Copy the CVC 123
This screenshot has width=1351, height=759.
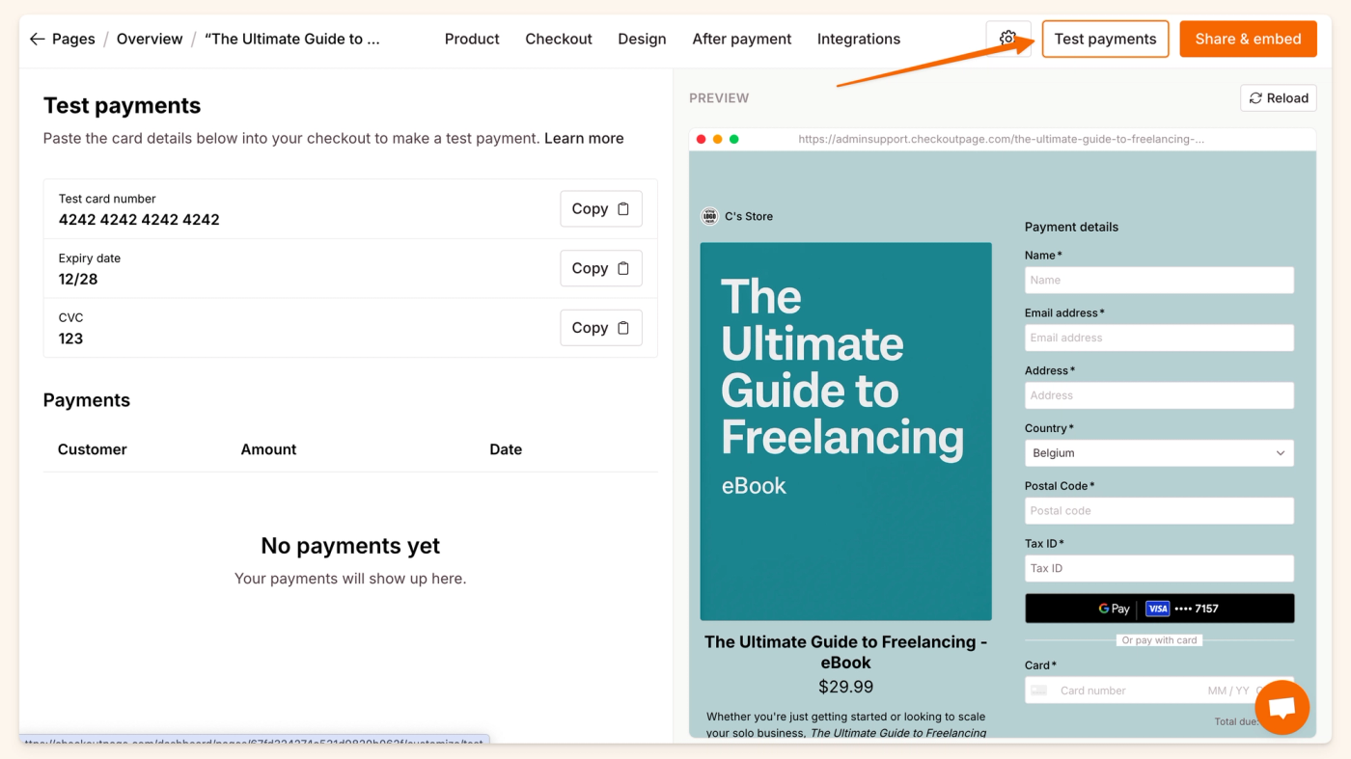coord(601,328)
